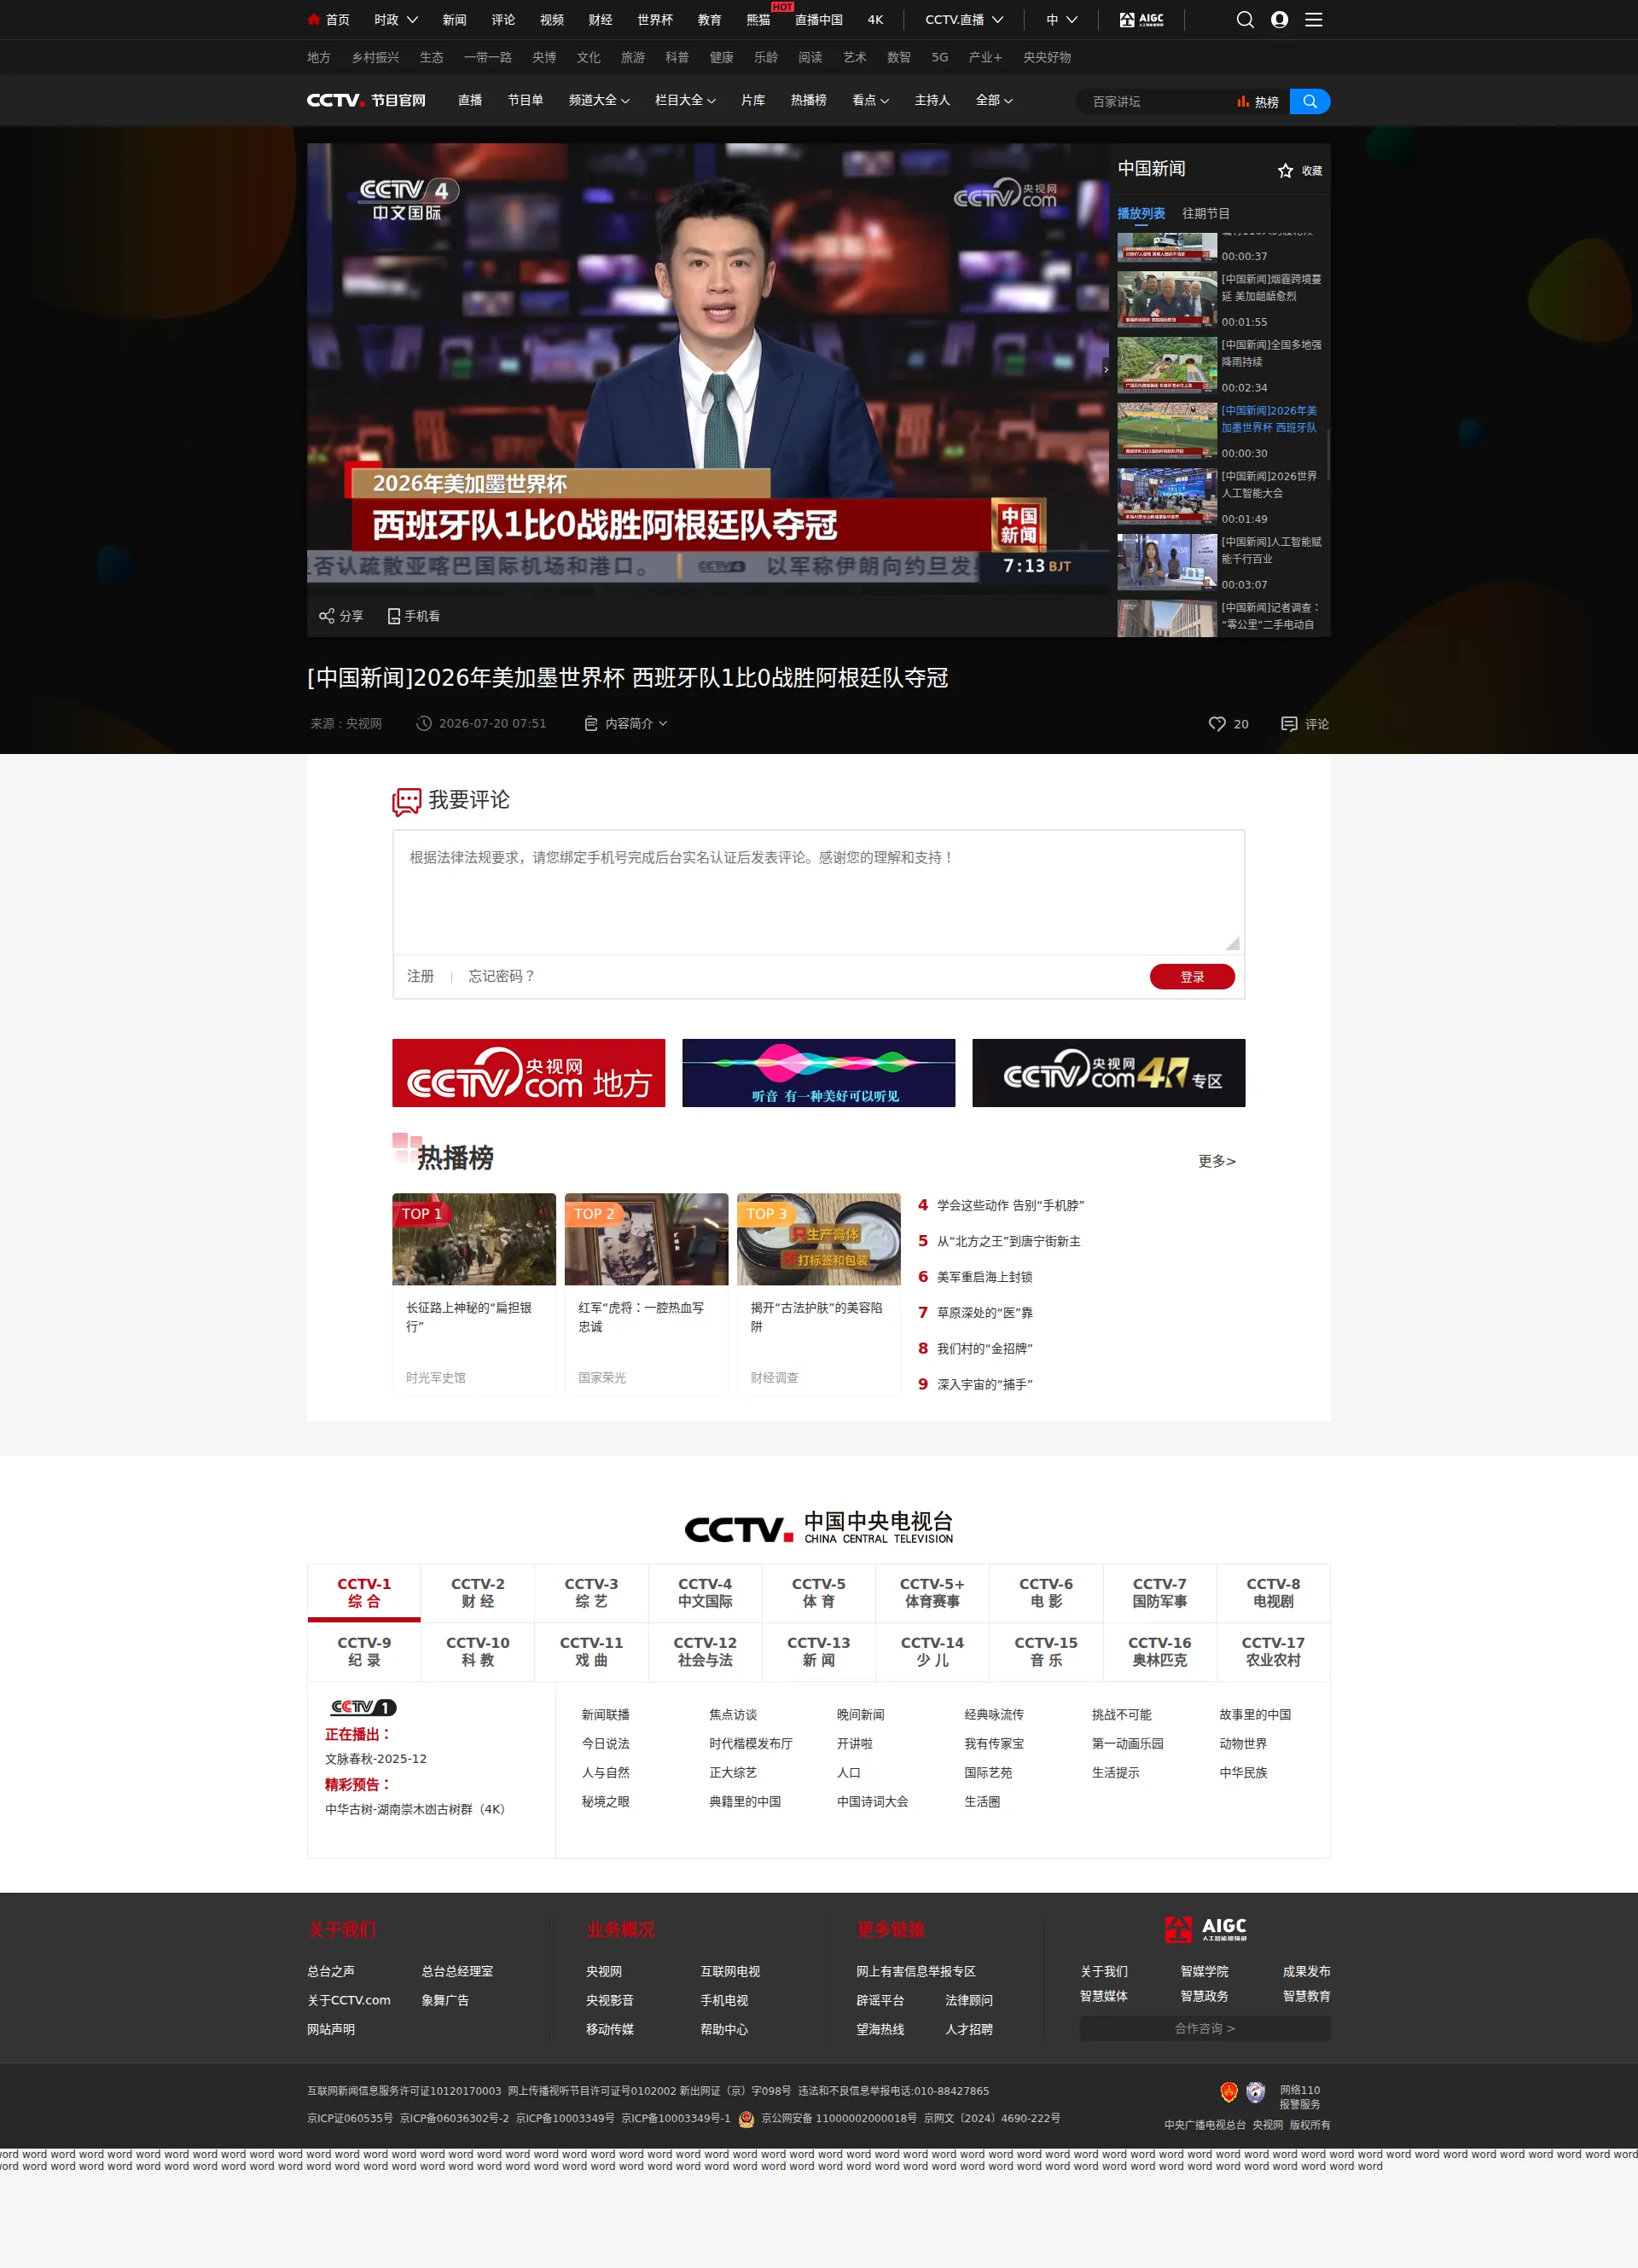Screen dimensions: 1638x2268
Task: Expand the 内容简介 description
Action: [626, 724]
